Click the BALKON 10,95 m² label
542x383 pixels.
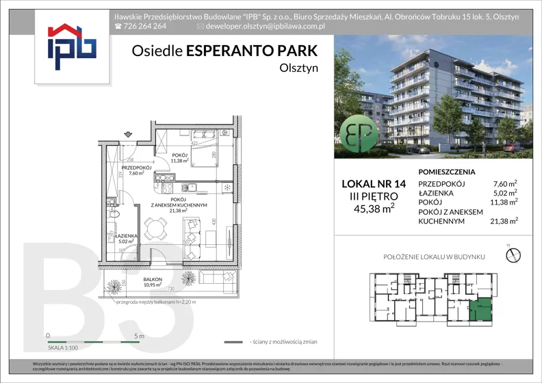pos(153,282)
